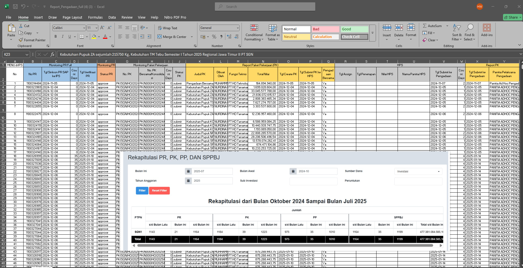Click the Format Painter brush icon
Screen dimensions: 523x268
point(21,40)
